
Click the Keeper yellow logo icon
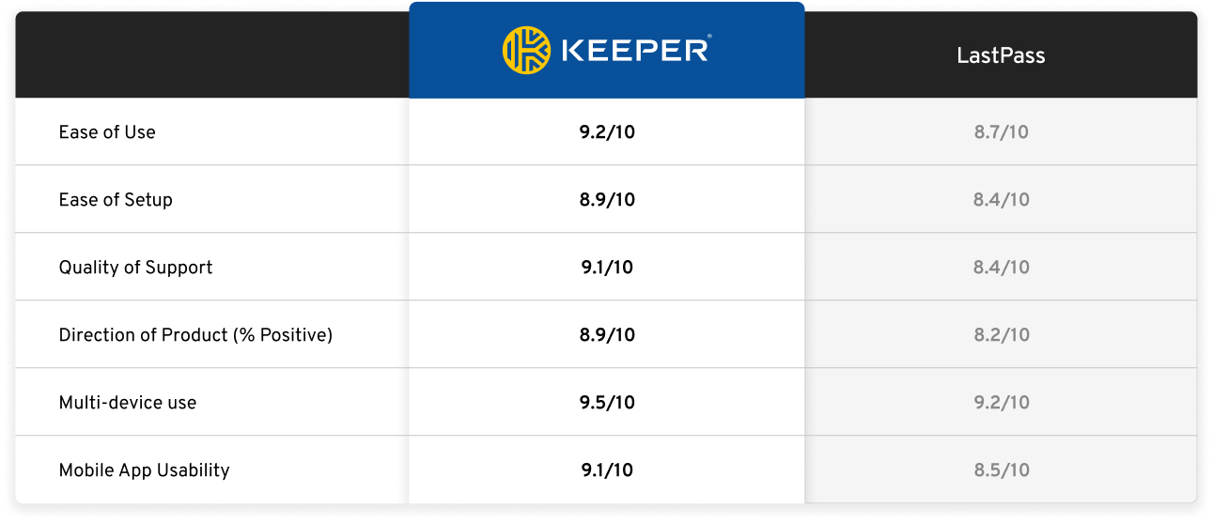click(526, 50)
